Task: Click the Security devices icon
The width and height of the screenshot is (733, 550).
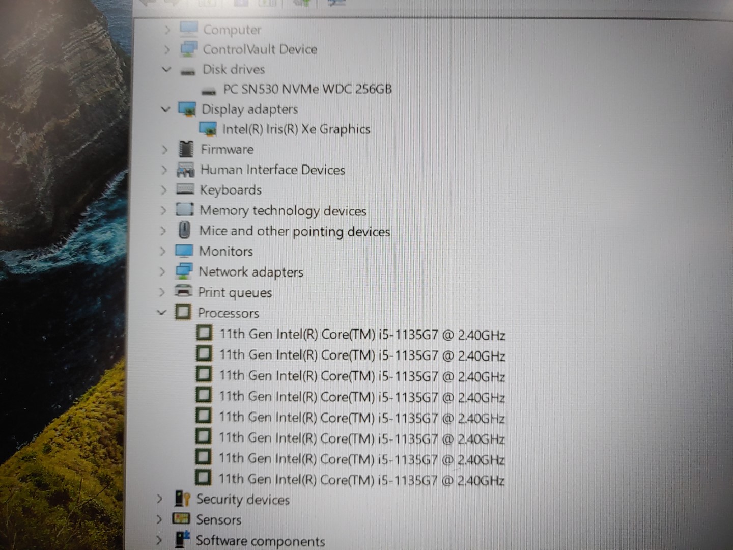Action: (x=182, y=499)
